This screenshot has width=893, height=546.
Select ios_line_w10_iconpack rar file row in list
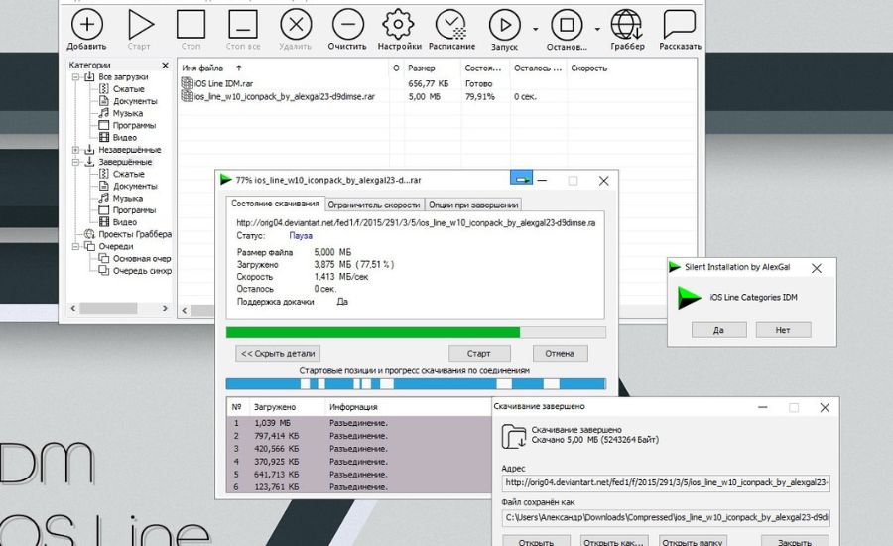point(437,97)
